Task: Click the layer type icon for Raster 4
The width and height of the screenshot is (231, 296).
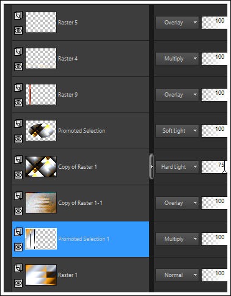Action: point(18,51)
